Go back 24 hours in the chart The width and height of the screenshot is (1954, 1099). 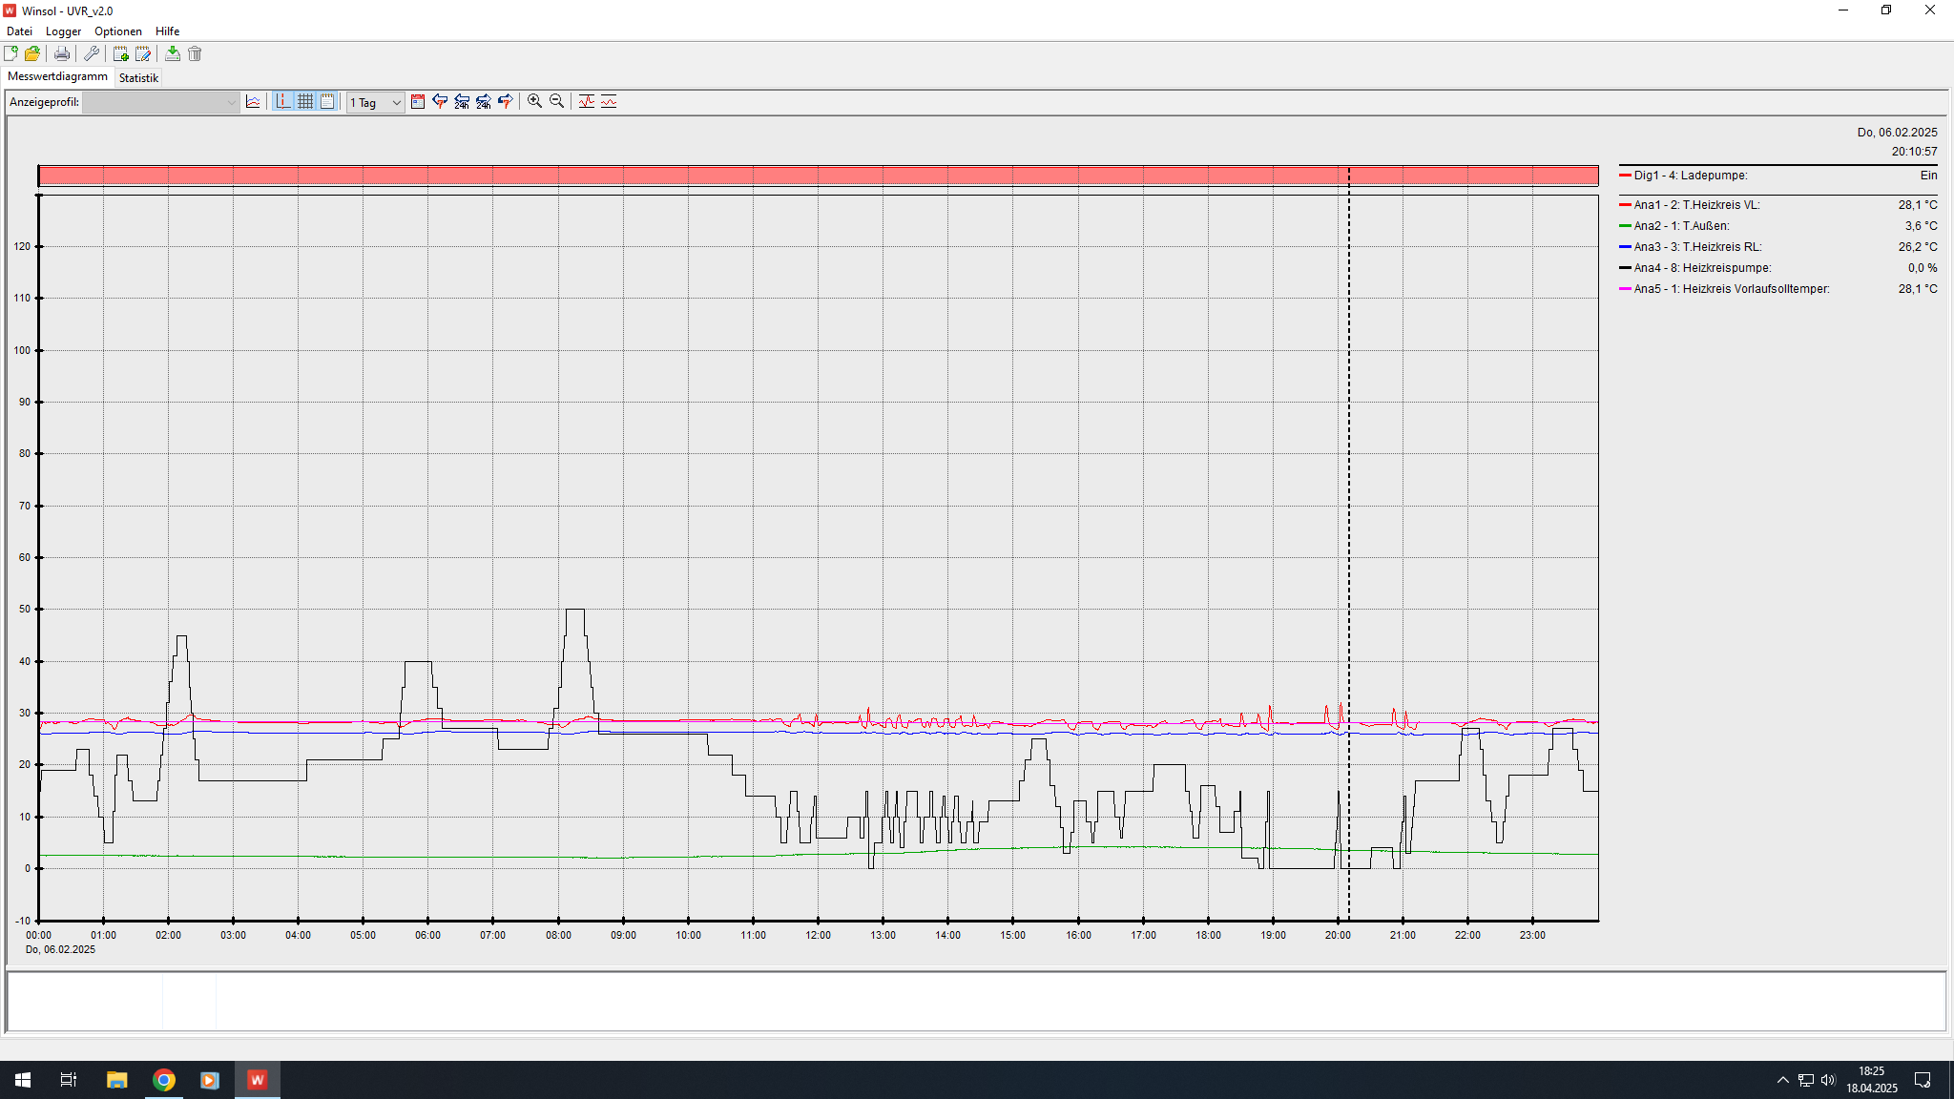point(462,102)
